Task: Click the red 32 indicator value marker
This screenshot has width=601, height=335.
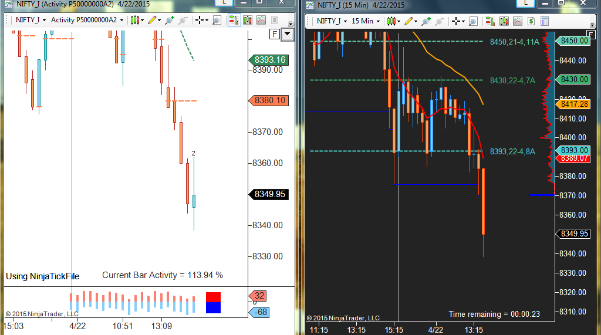Action: (x=258, y=296)
